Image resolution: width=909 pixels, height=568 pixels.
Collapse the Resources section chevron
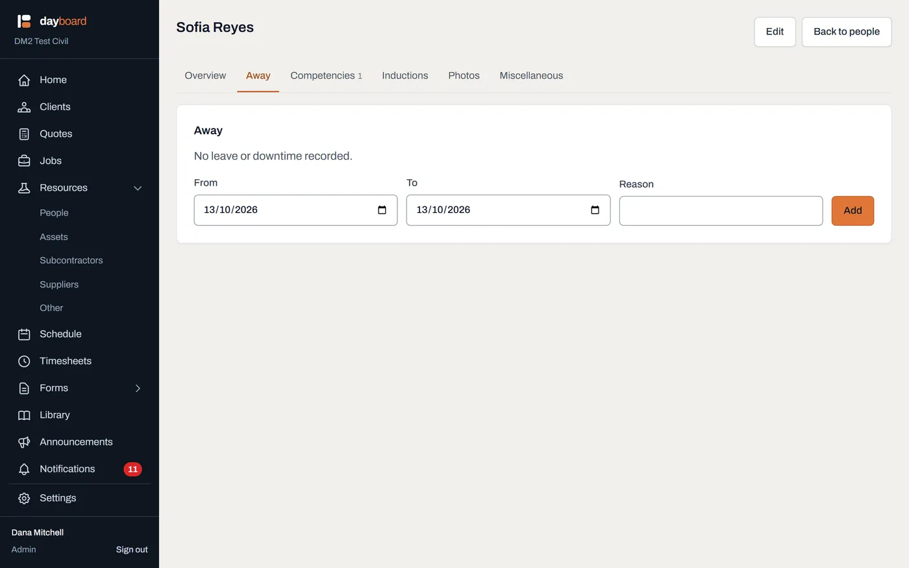(x=138, y=188)
